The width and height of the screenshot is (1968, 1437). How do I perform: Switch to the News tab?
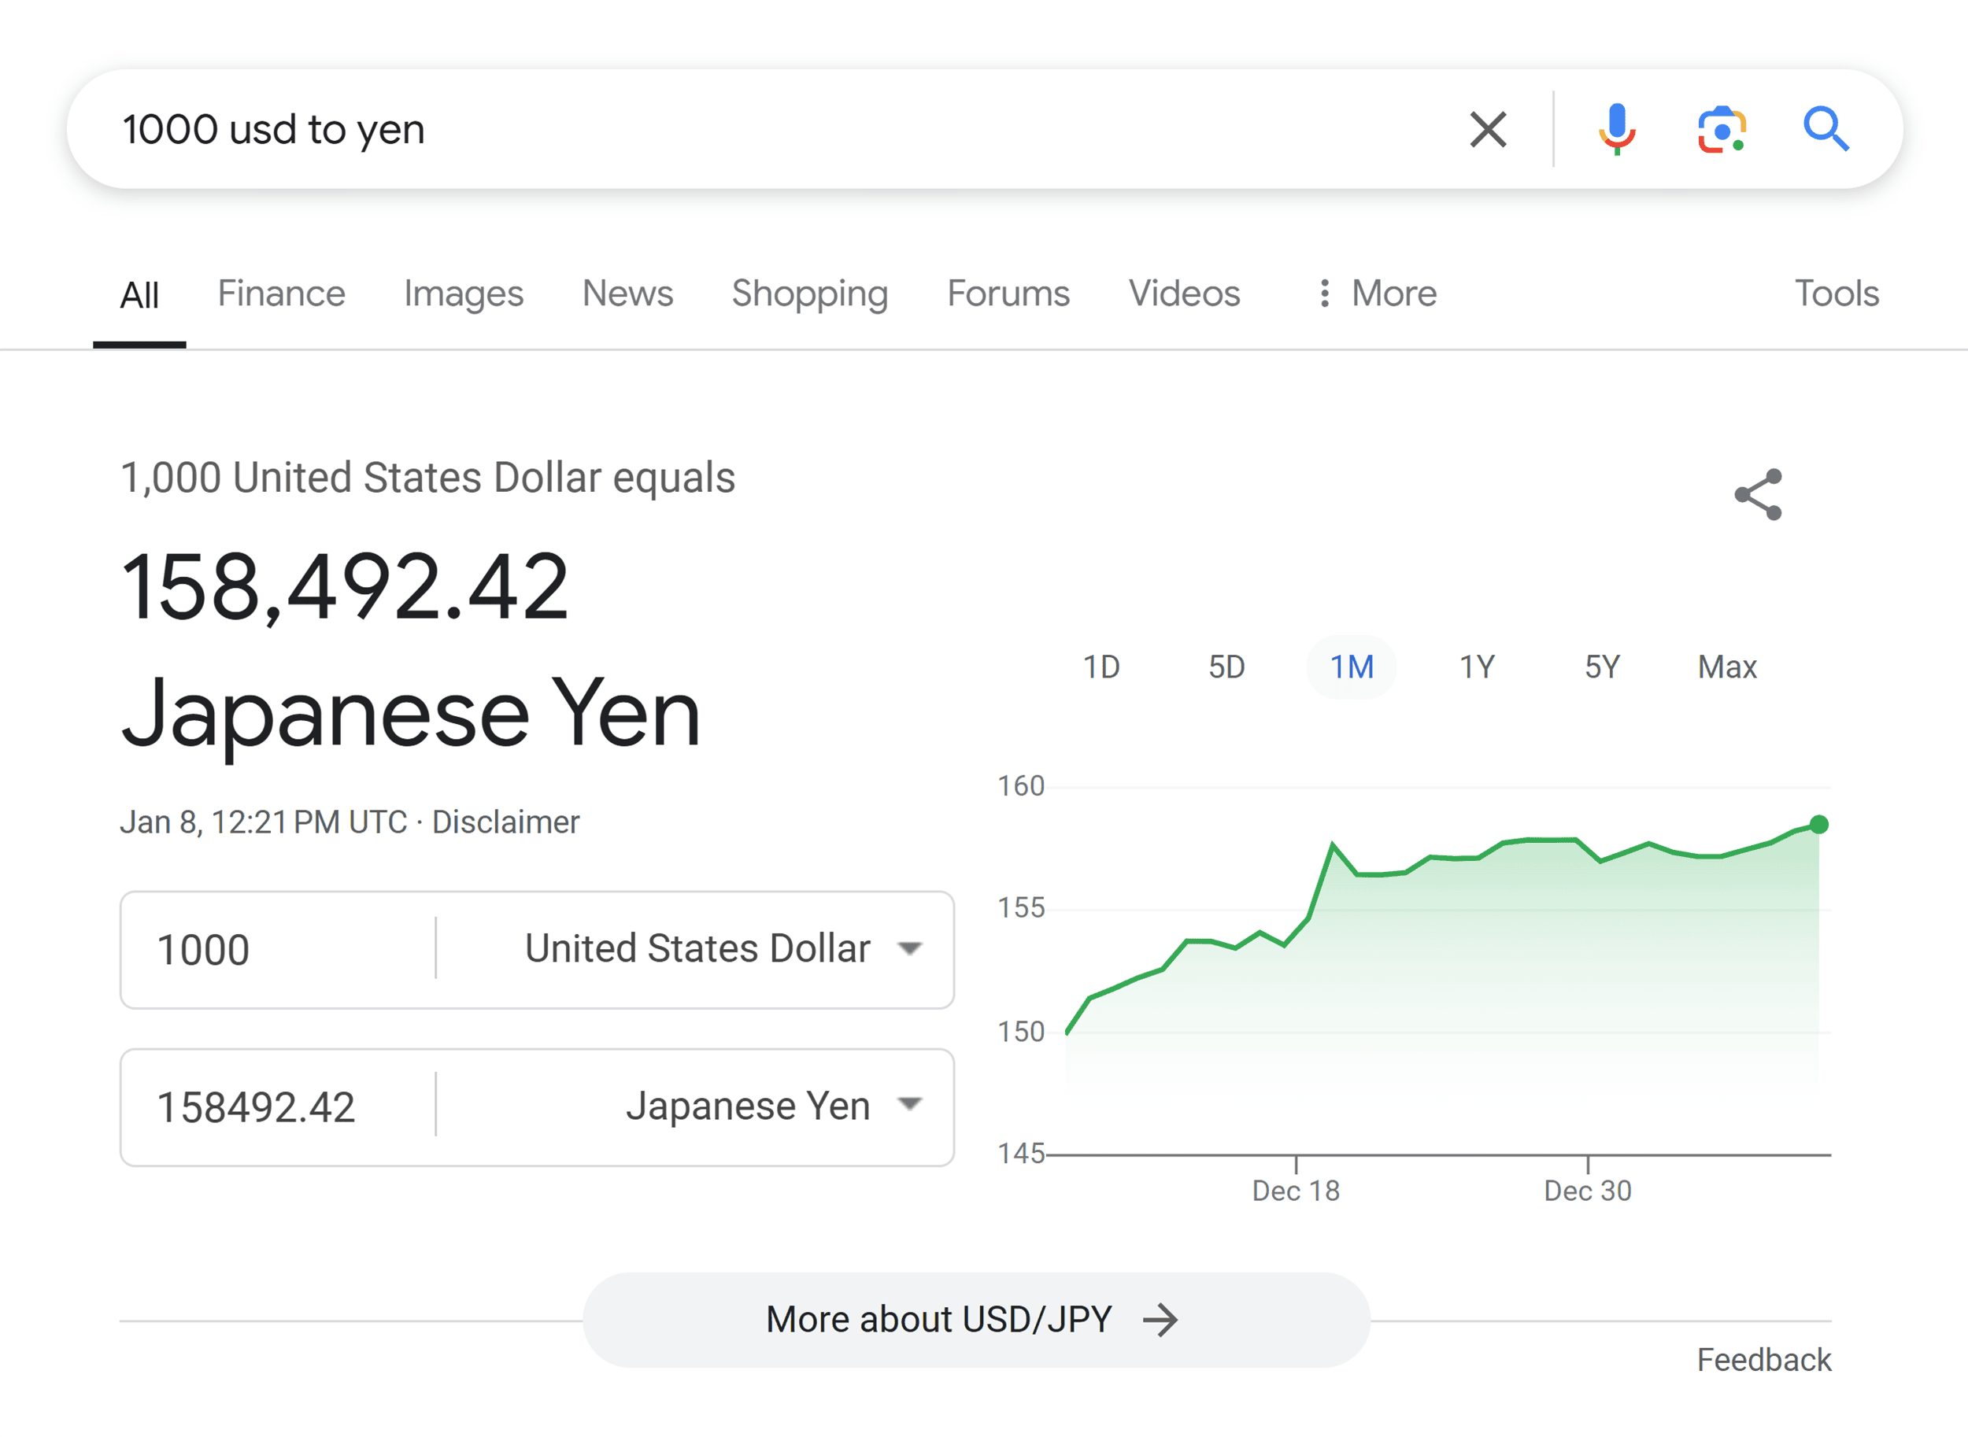click(x=627, y=293)
